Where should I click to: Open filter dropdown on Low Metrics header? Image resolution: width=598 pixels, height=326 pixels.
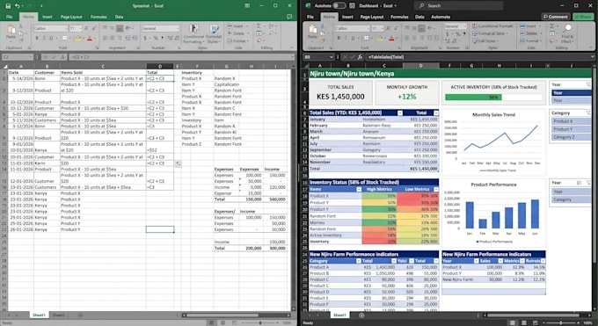point(436,189)
